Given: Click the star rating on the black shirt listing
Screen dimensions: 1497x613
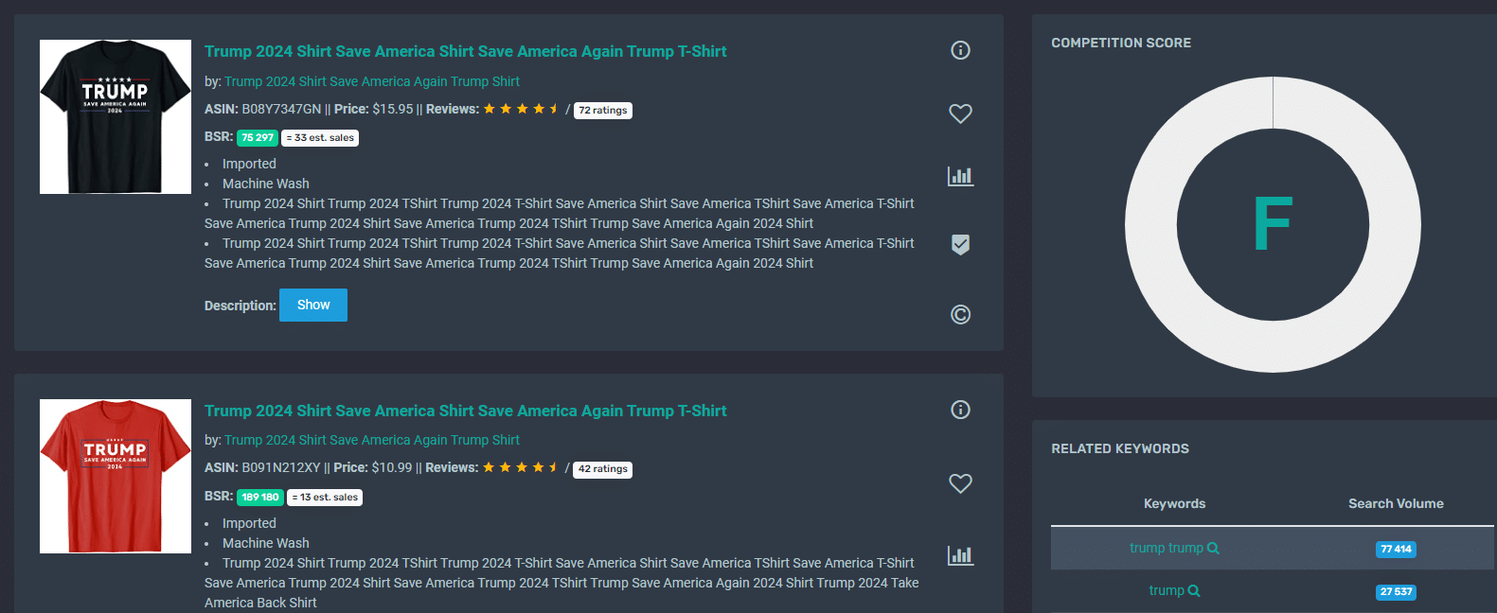Looking at the screenshot, I should click(x=522, y=109).
